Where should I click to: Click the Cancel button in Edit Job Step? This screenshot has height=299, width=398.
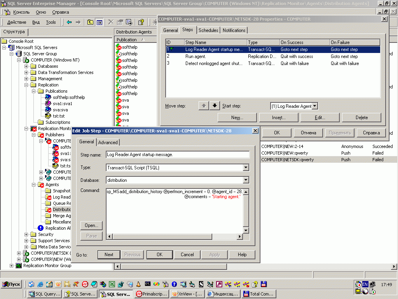coord(187,255)
